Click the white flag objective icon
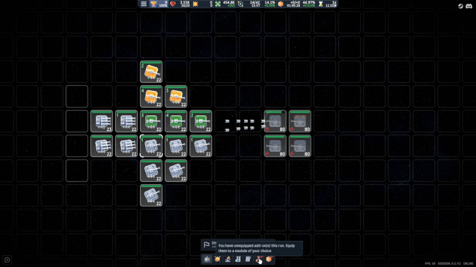 tap(206, 244)
